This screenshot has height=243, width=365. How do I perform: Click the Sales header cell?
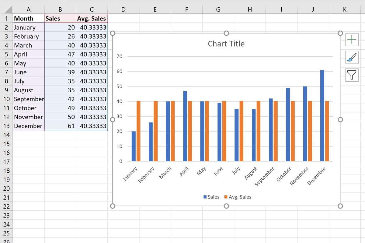[x=60, y=19]
